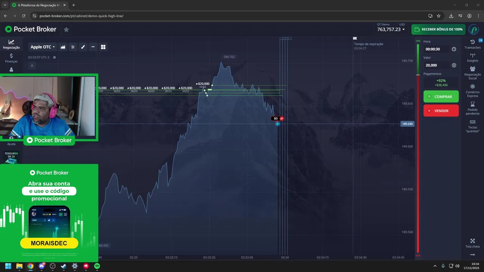Show hidden system tray icons

(435, 266)
